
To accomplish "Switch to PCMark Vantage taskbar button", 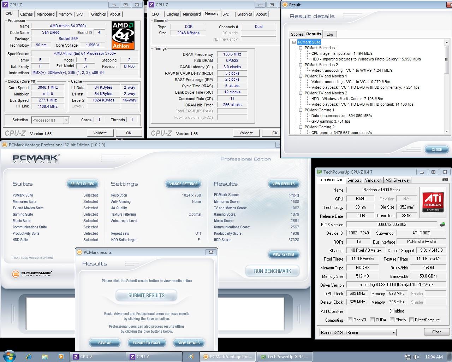I will 227,357.
